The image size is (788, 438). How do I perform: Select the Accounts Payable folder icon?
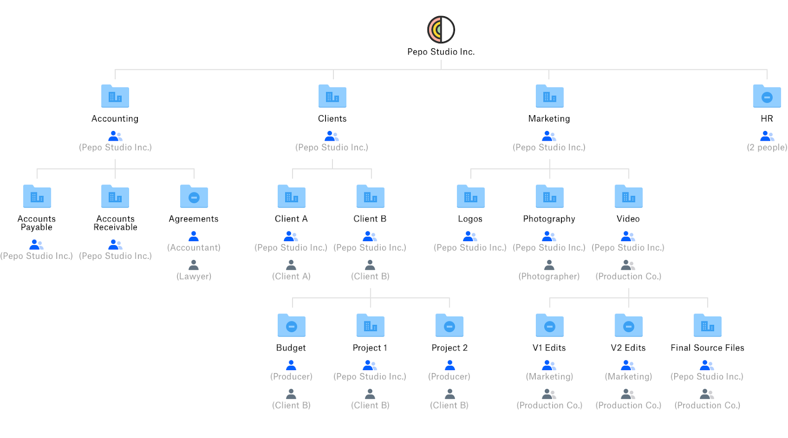click(37, 196)
